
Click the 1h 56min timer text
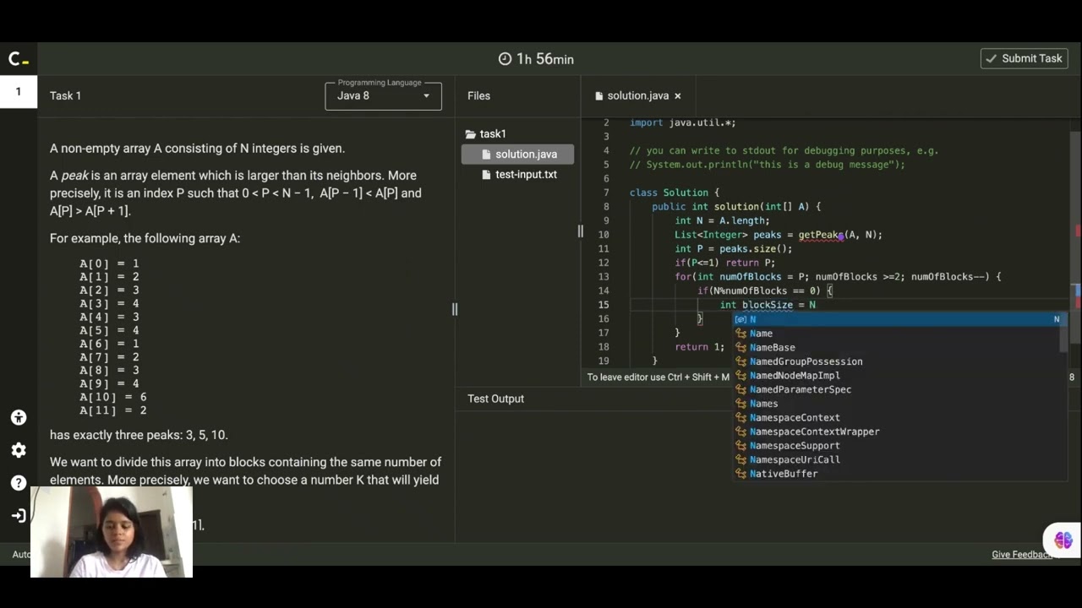(x=545, y=59)
